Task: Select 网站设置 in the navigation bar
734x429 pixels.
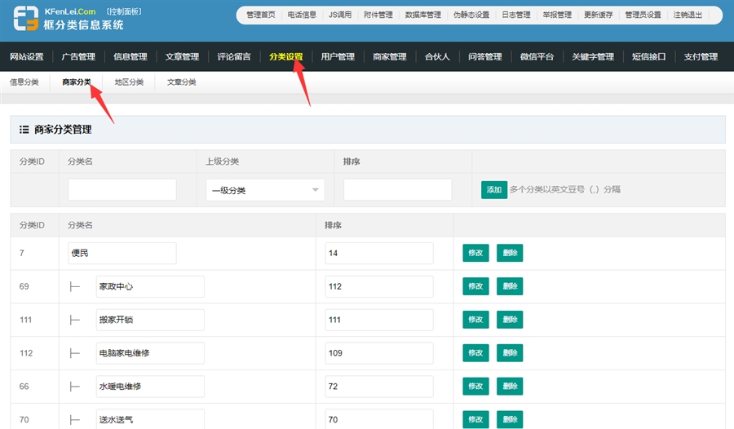Action: (x=27, y=57)
